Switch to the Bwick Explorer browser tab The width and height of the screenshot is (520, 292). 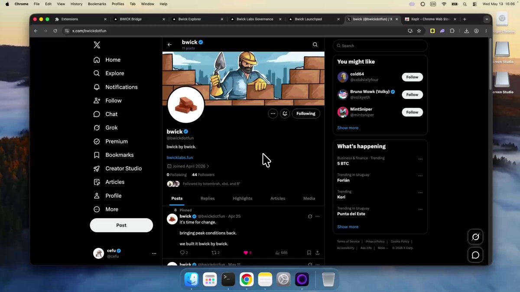pos(197,19)
